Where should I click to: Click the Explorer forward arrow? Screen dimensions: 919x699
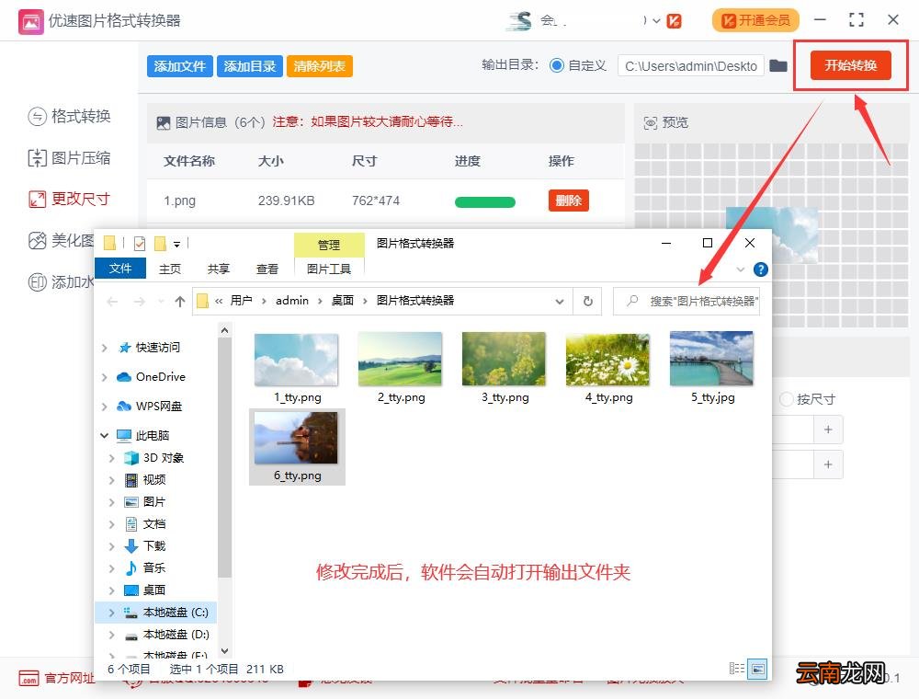(x=140, y=302)
